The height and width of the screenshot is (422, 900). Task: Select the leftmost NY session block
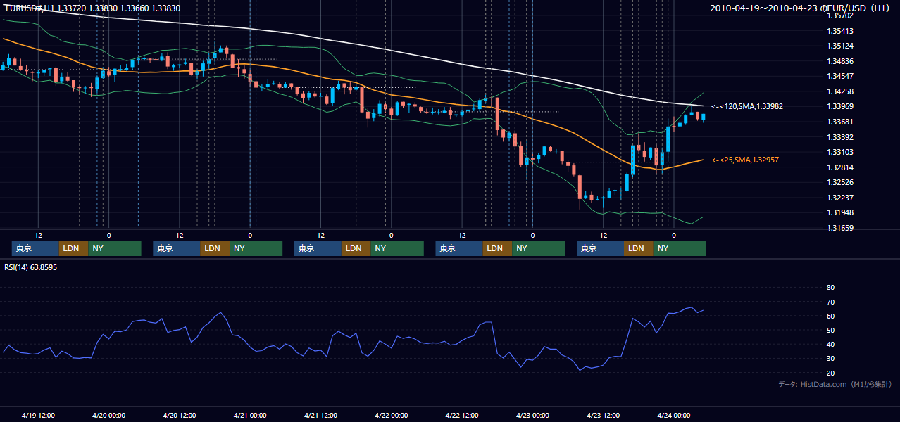coord(115,248)
